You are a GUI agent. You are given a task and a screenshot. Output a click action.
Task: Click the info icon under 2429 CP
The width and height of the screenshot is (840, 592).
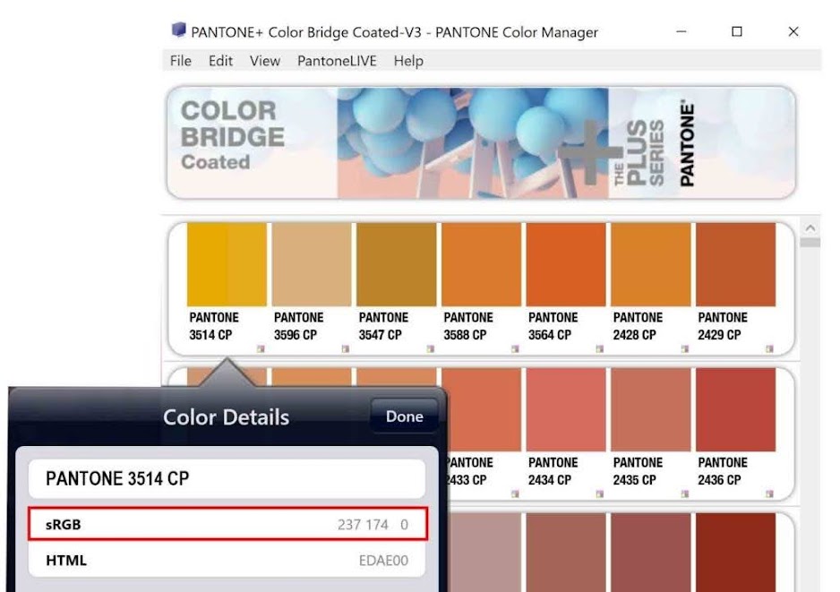[770, 348]
